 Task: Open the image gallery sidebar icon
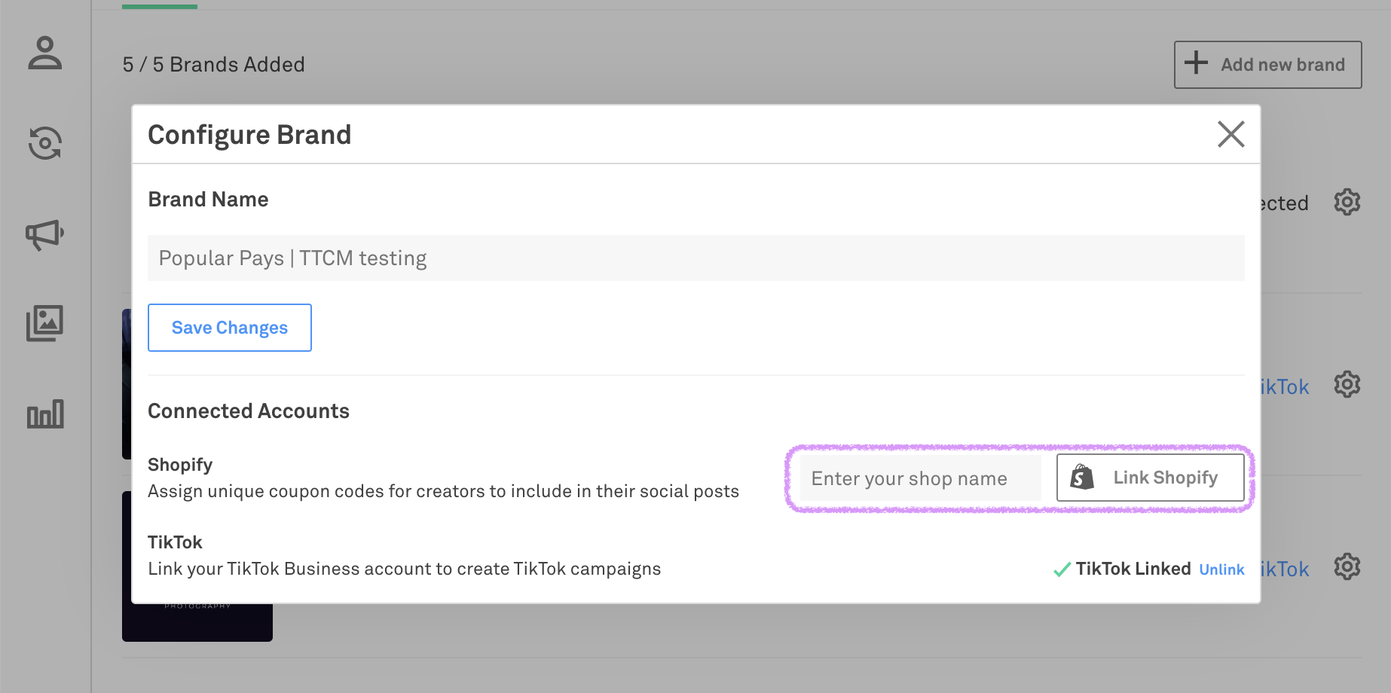point(45,323)
